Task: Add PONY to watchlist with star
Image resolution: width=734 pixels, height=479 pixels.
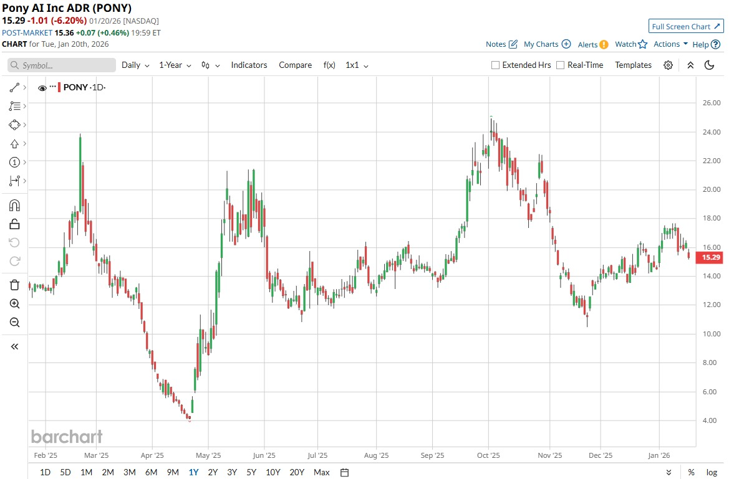Action: pos(643,44)
